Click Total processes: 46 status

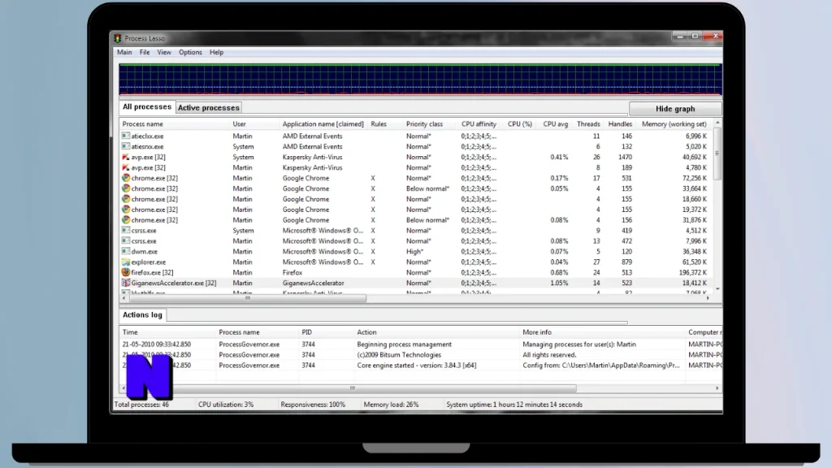click(x=141, y=405)
